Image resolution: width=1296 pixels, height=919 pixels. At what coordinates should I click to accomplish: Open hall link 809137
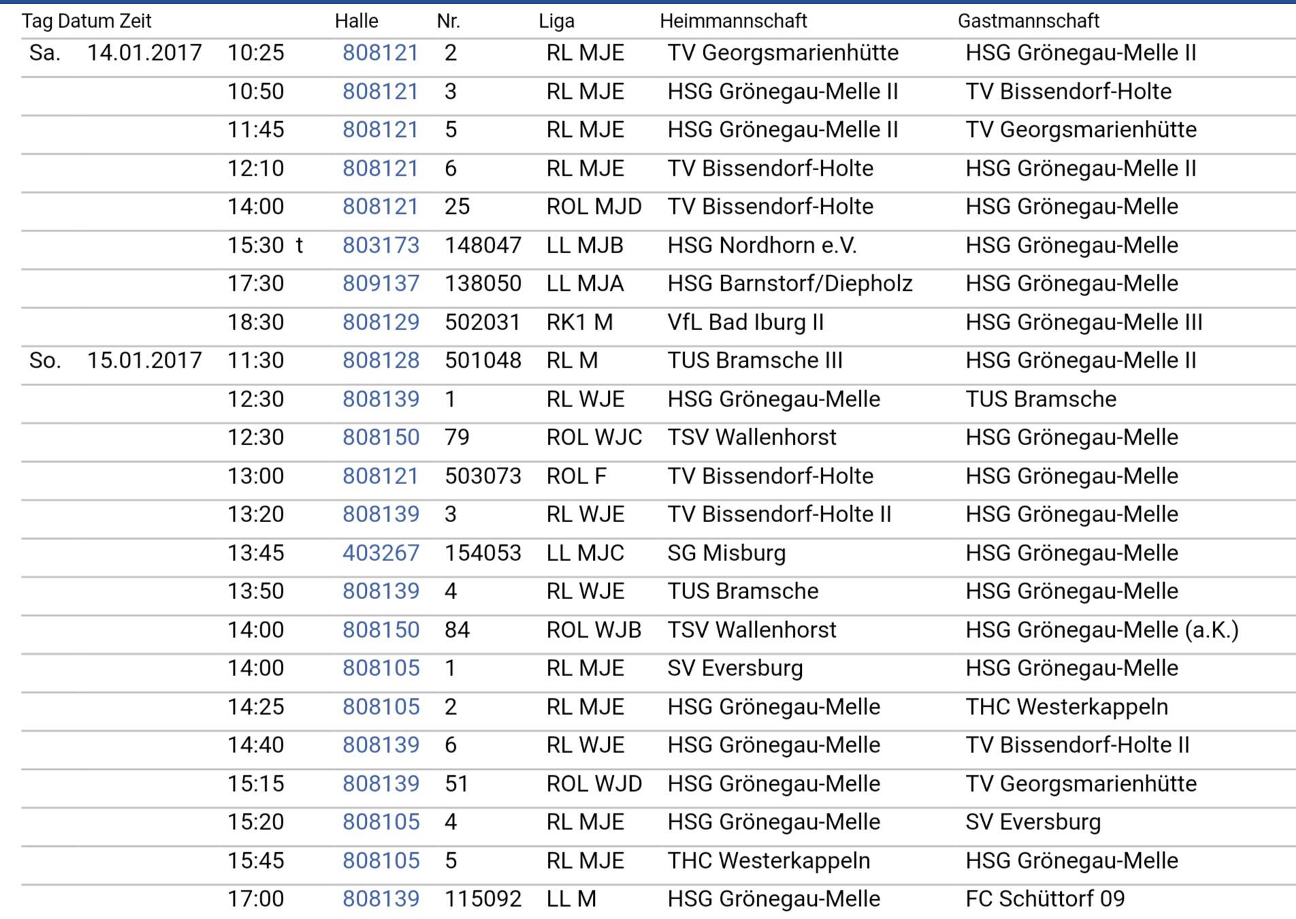tap(380, 284)
